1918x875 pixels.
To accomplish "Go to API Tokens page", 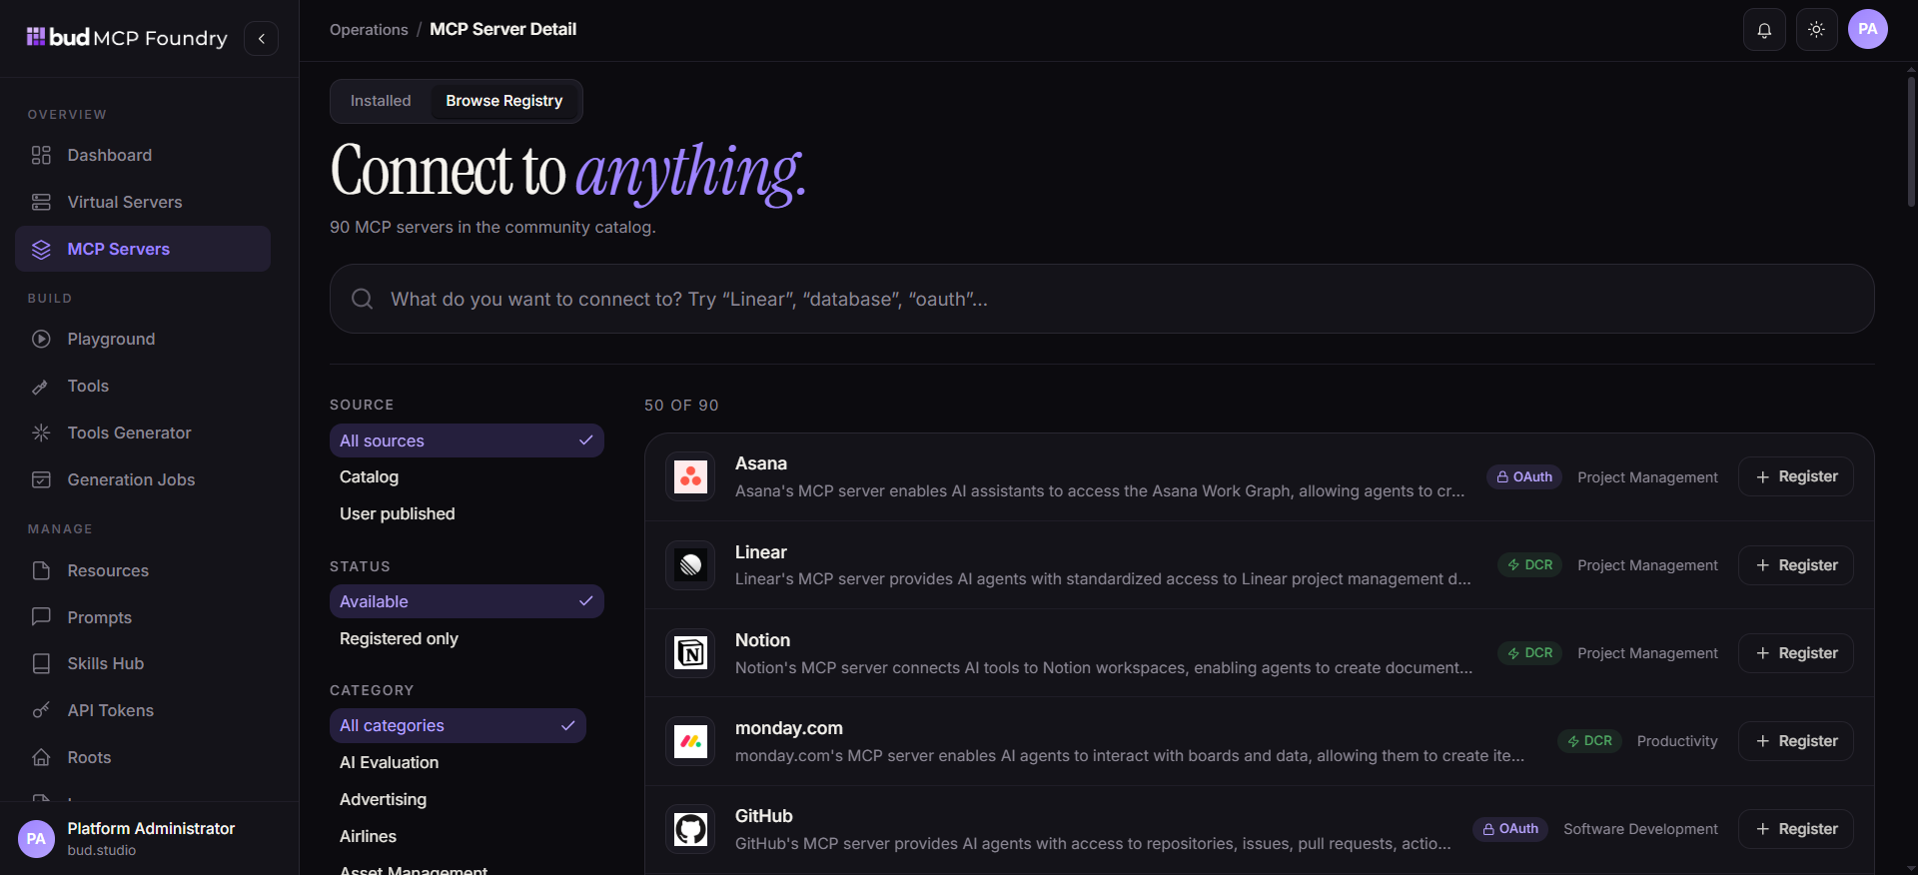I will [143, 710].
